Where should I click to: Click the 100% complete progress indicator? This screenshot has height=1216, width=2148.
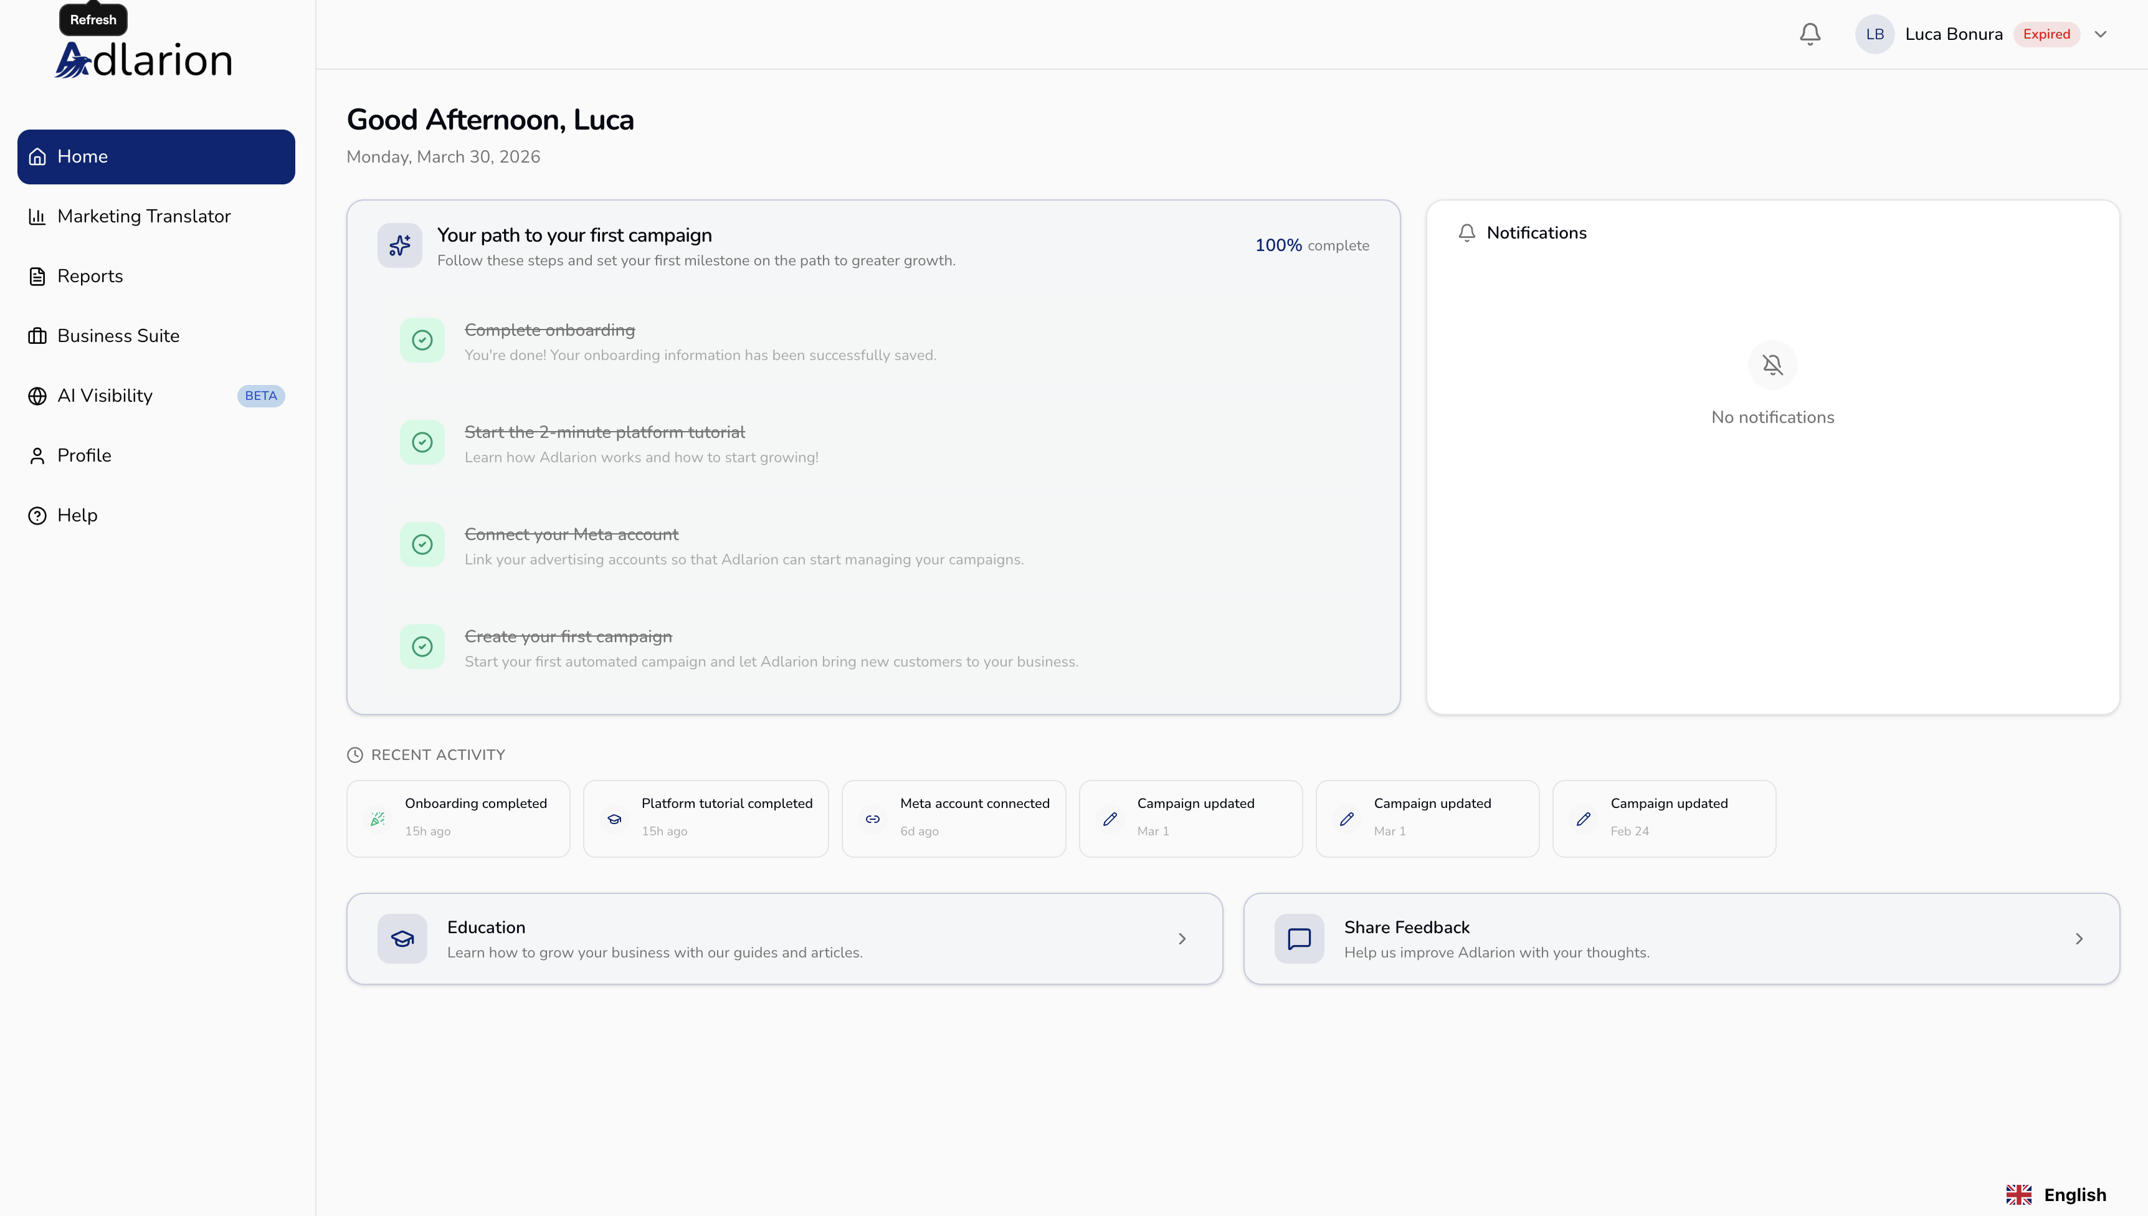click(x=1311, y=245)
